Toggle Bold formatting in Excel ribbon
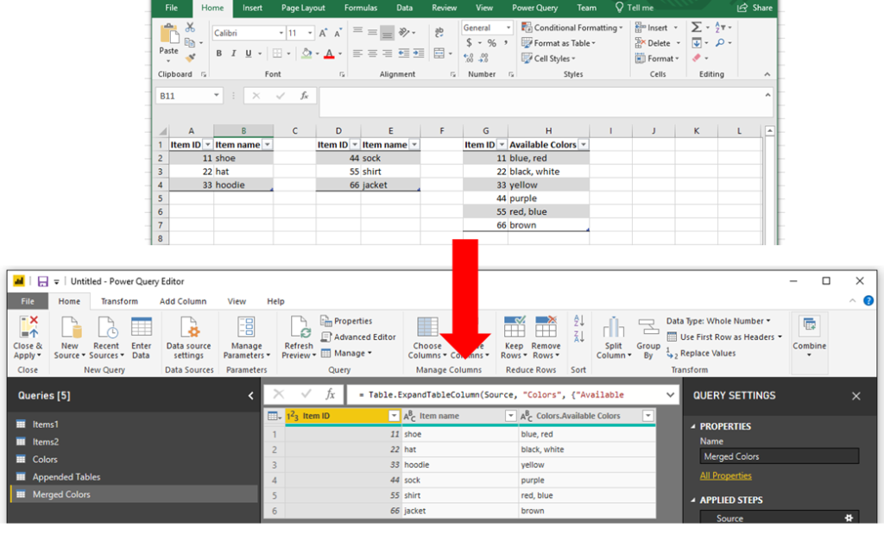The height and width of the screenshot is (547, 884). [x=219, y=53]
